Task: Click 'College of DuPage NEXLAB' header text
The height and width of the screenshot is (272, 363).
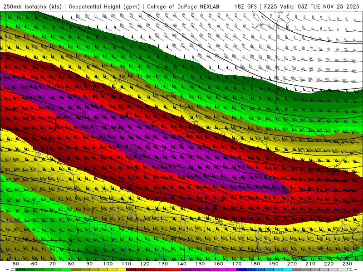Action: click(x=183, y=6)
